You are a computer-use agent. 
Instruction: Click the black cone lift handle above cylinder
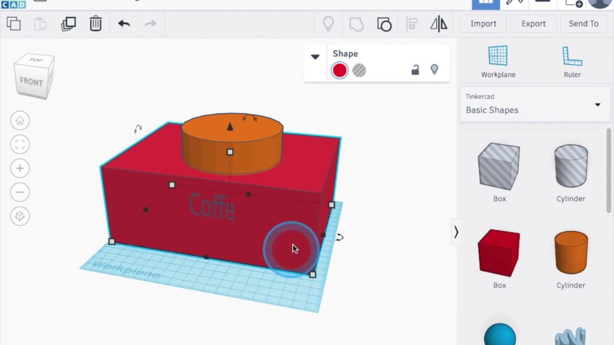[230, 126]
